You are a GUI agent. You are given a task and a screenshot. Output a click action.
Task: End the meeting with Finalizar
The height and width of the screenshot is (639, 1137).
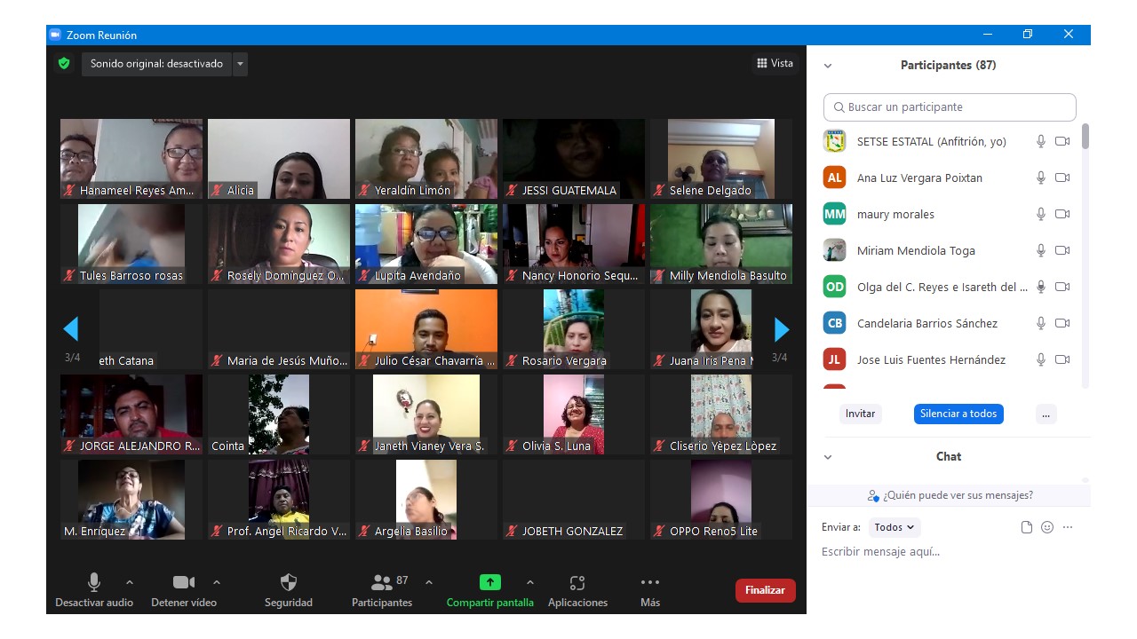point(765,590)
